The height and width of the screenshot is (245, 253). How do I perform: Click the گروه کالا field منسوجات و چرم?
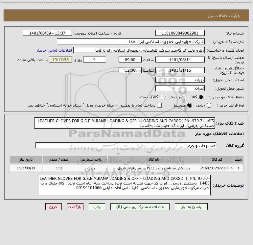click(x=126, y=145)
